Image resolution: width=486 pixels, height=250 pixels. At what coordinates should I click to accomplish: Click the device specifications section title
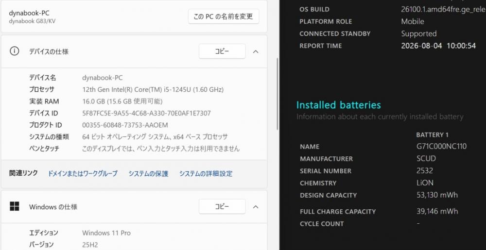coord(49,51)
